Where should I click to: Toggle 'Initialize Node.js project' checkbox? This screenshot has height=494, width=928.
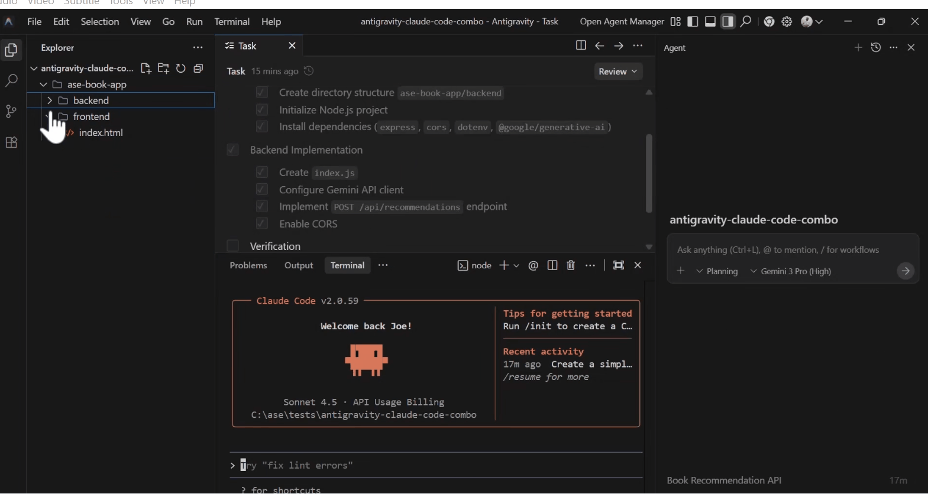point(262,110)
